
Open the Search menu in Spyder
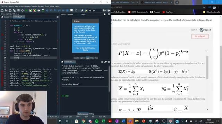pos(11,6)
